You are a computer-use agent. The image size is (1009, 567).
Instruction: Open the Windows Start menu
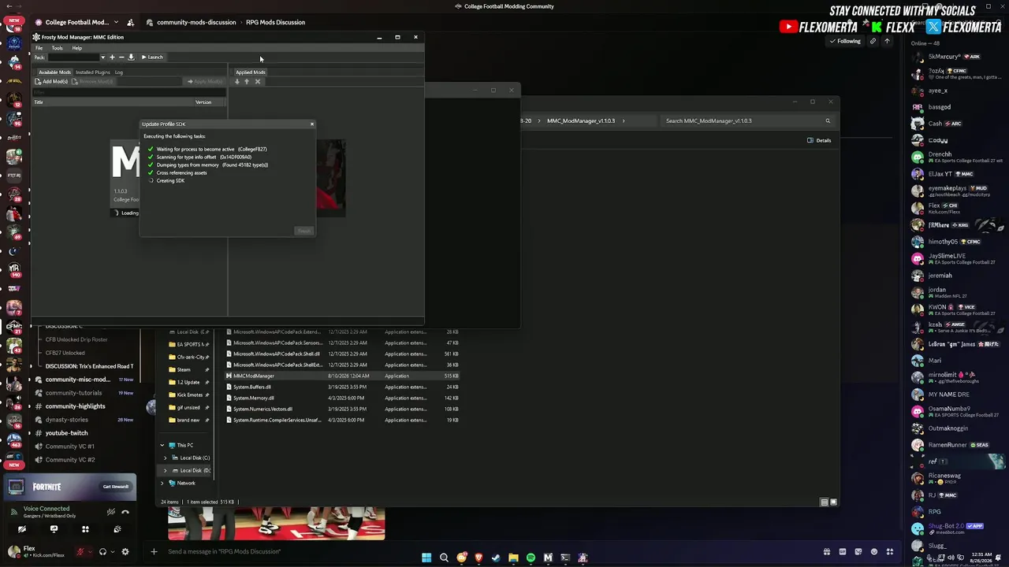(x=426, y=558)
